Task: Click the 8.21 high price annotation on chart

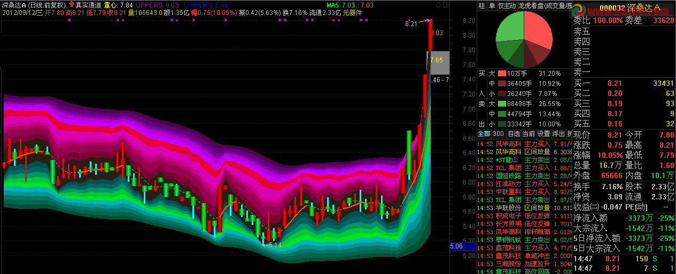Action: (x=411, y=23)
